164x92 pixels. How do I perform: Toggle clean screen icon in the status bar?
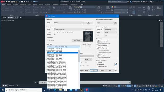[x=159, y=86]
